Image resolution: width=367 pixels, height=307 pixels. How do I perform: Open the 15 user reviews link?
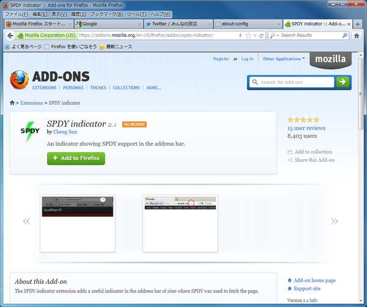point(306,128)
